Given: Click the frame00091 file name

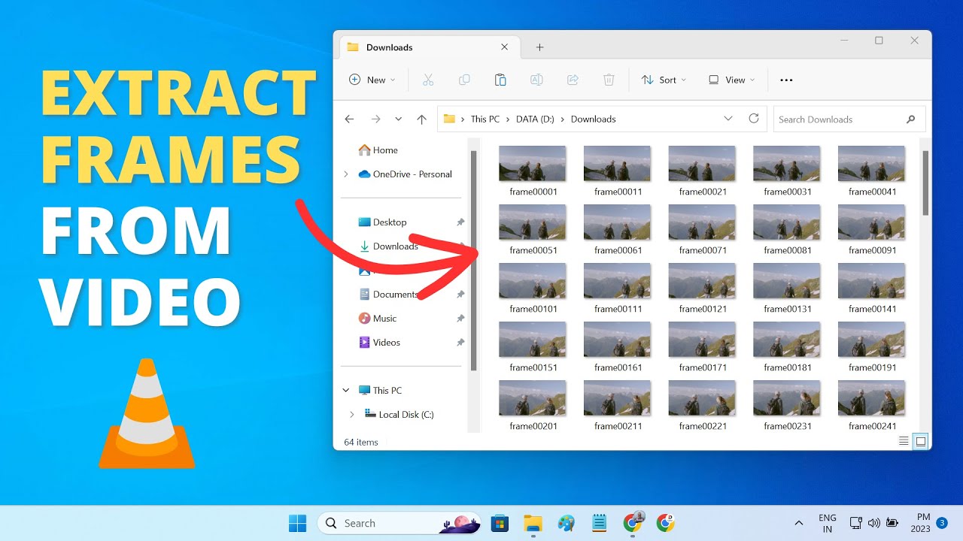Looking at the screenshot, I should 873,250.
